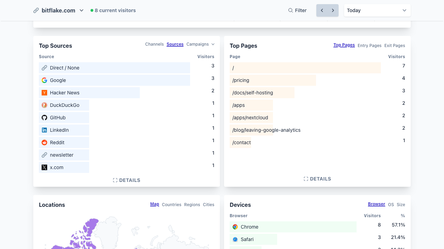Expand the Campaigns dropdown
Image resolution: width=444 pixels, height=249 pixels.
tap(200, 44)
